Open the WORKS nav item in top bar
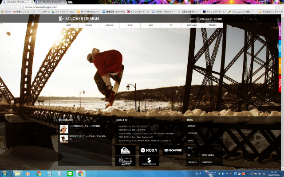Screen dimensions: 284x177 point(89,25)
